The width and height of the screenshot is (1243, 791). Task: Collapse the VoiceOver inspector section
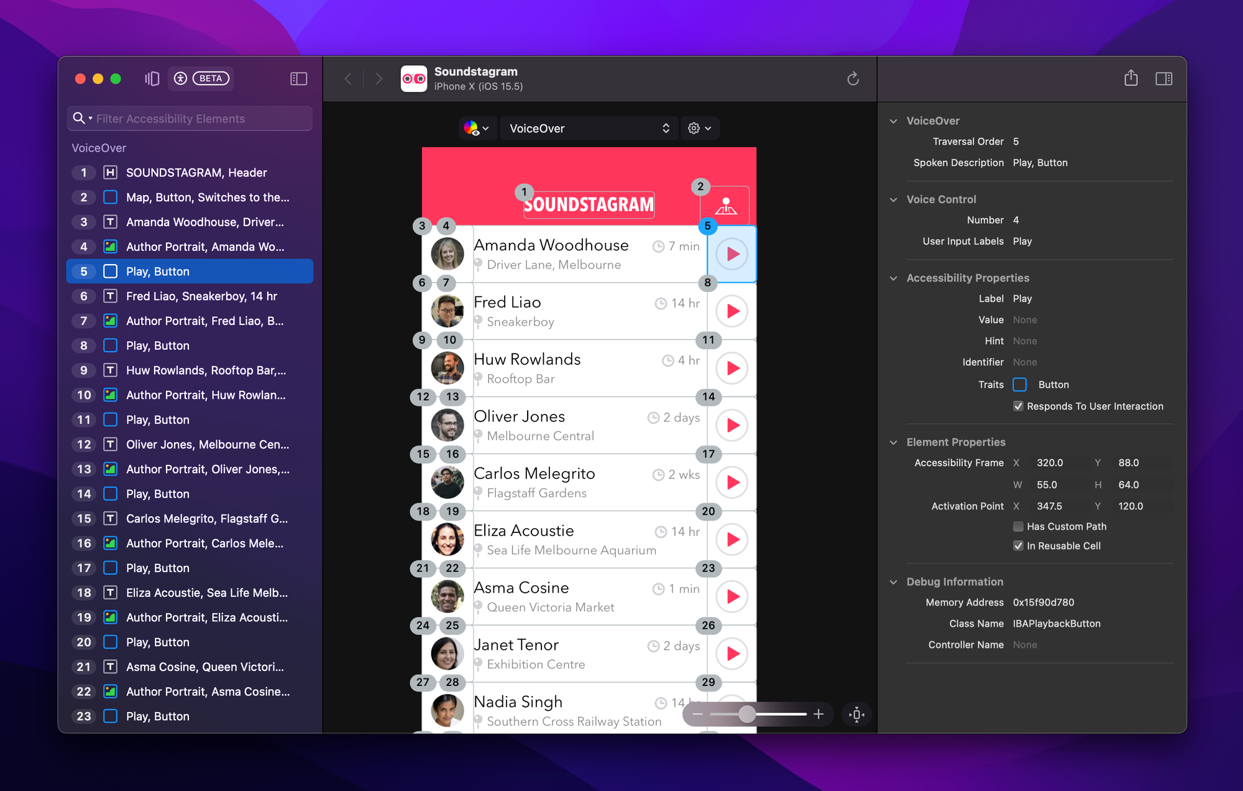pyautogui.click(x=894, y=121)
